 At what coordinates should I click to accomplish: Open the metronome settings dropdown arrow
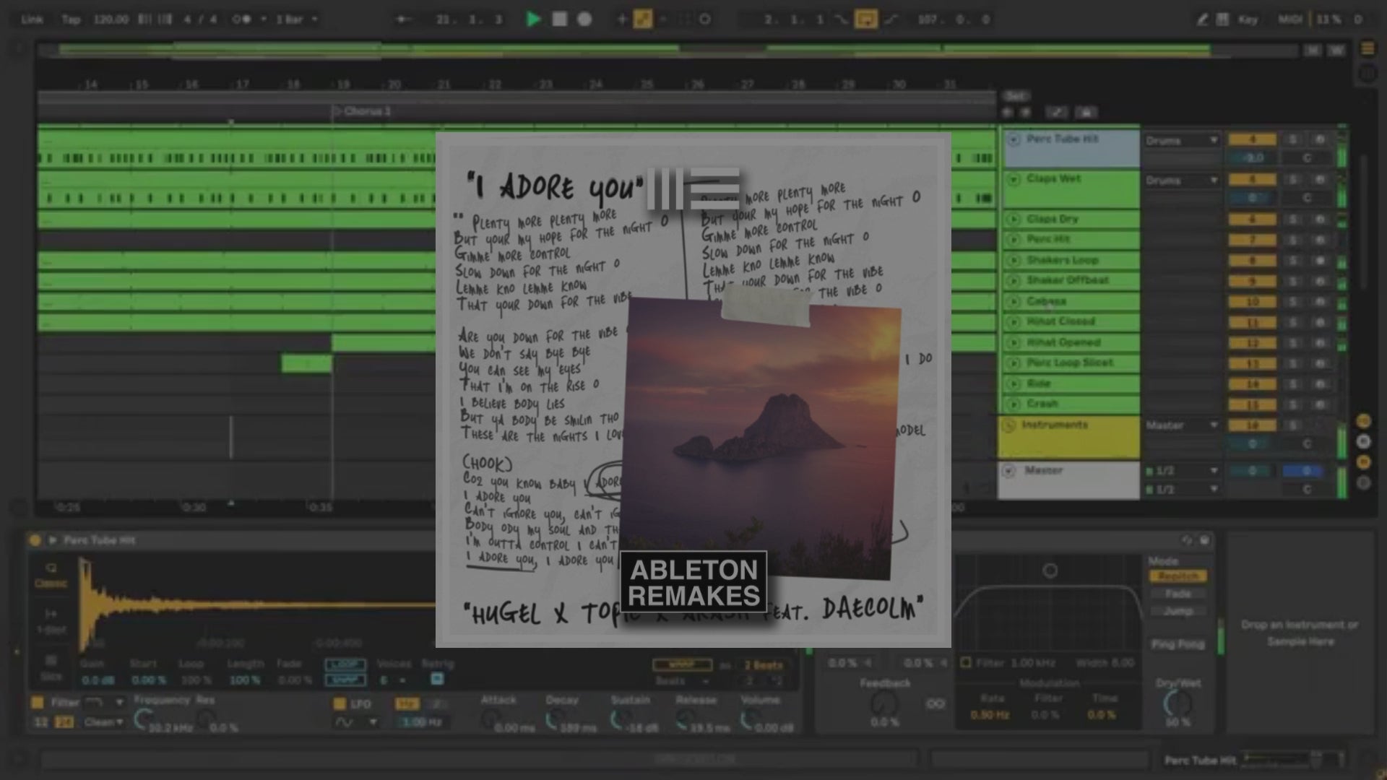(263, 19)
